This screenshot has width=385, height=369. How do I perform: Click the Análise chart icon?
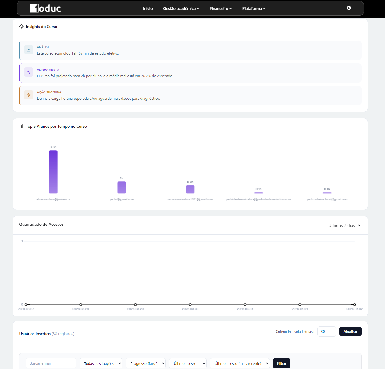coord(29,50)
